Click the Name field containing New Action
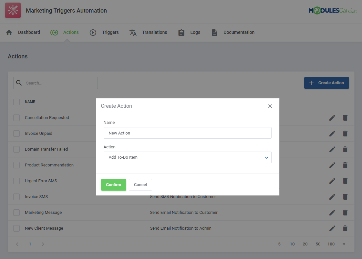 pyautogui.click(x=188, y=133)
